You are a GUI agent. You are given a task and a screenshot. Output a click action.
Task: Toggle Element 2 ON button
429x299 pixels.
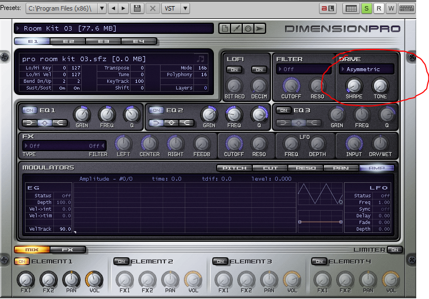tap(121, 262)
